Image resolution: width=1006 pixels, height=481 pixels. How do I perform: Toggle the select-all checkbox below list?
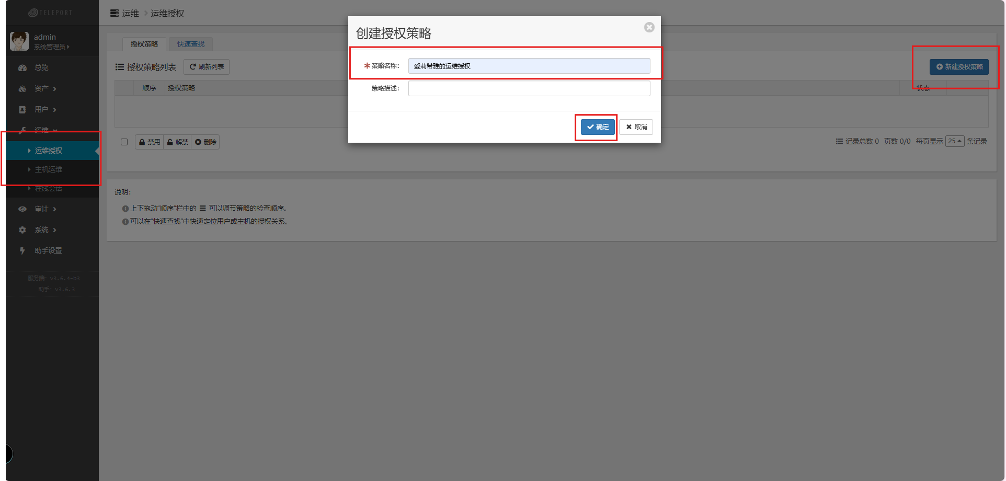pos(124,142)
